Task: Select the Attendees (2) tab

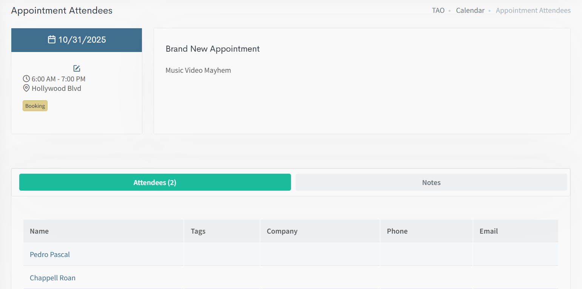Action: click(155, 182)
